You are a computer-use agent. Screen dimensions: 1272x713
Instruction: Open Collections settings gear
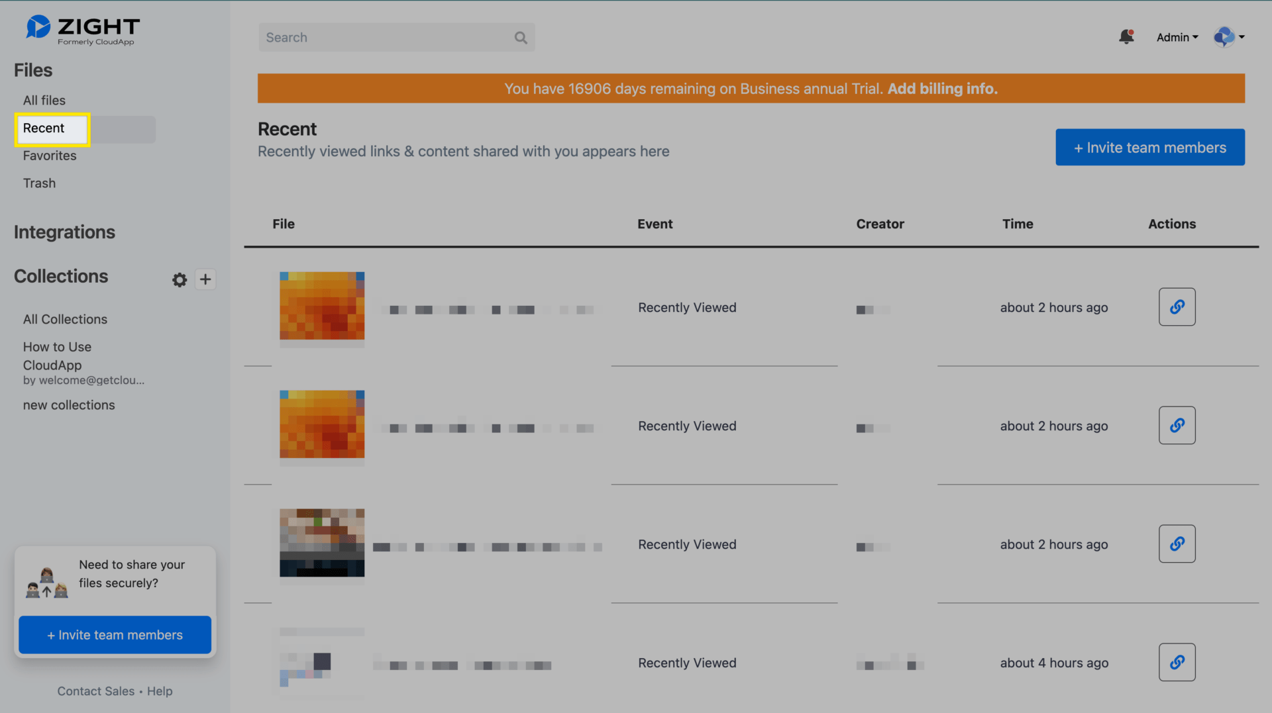pyautogui.click(x=179, y=280)
